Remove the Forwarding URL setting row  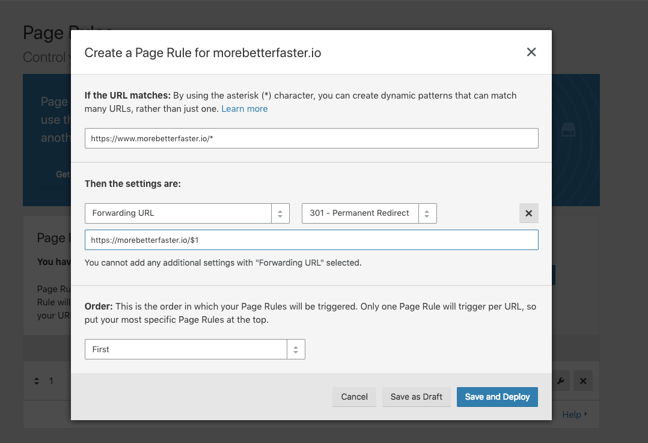pos(528,213)
